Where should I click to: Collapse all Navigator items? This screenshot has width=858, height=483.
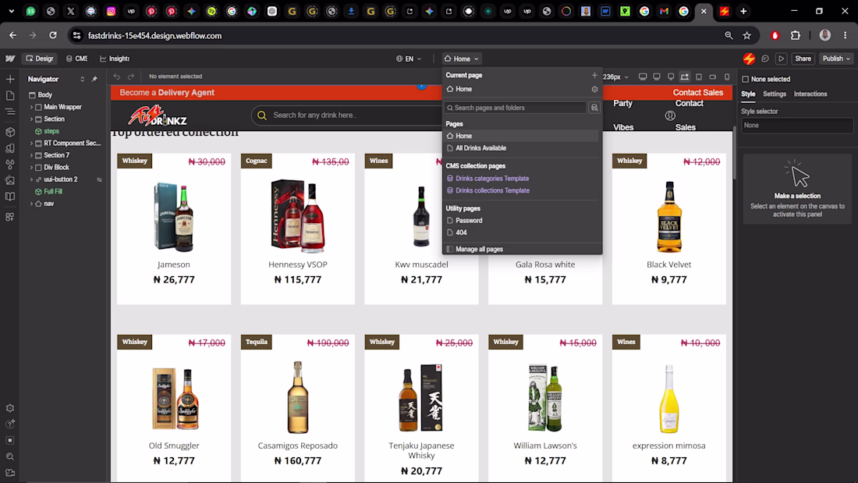click(82, 80)
